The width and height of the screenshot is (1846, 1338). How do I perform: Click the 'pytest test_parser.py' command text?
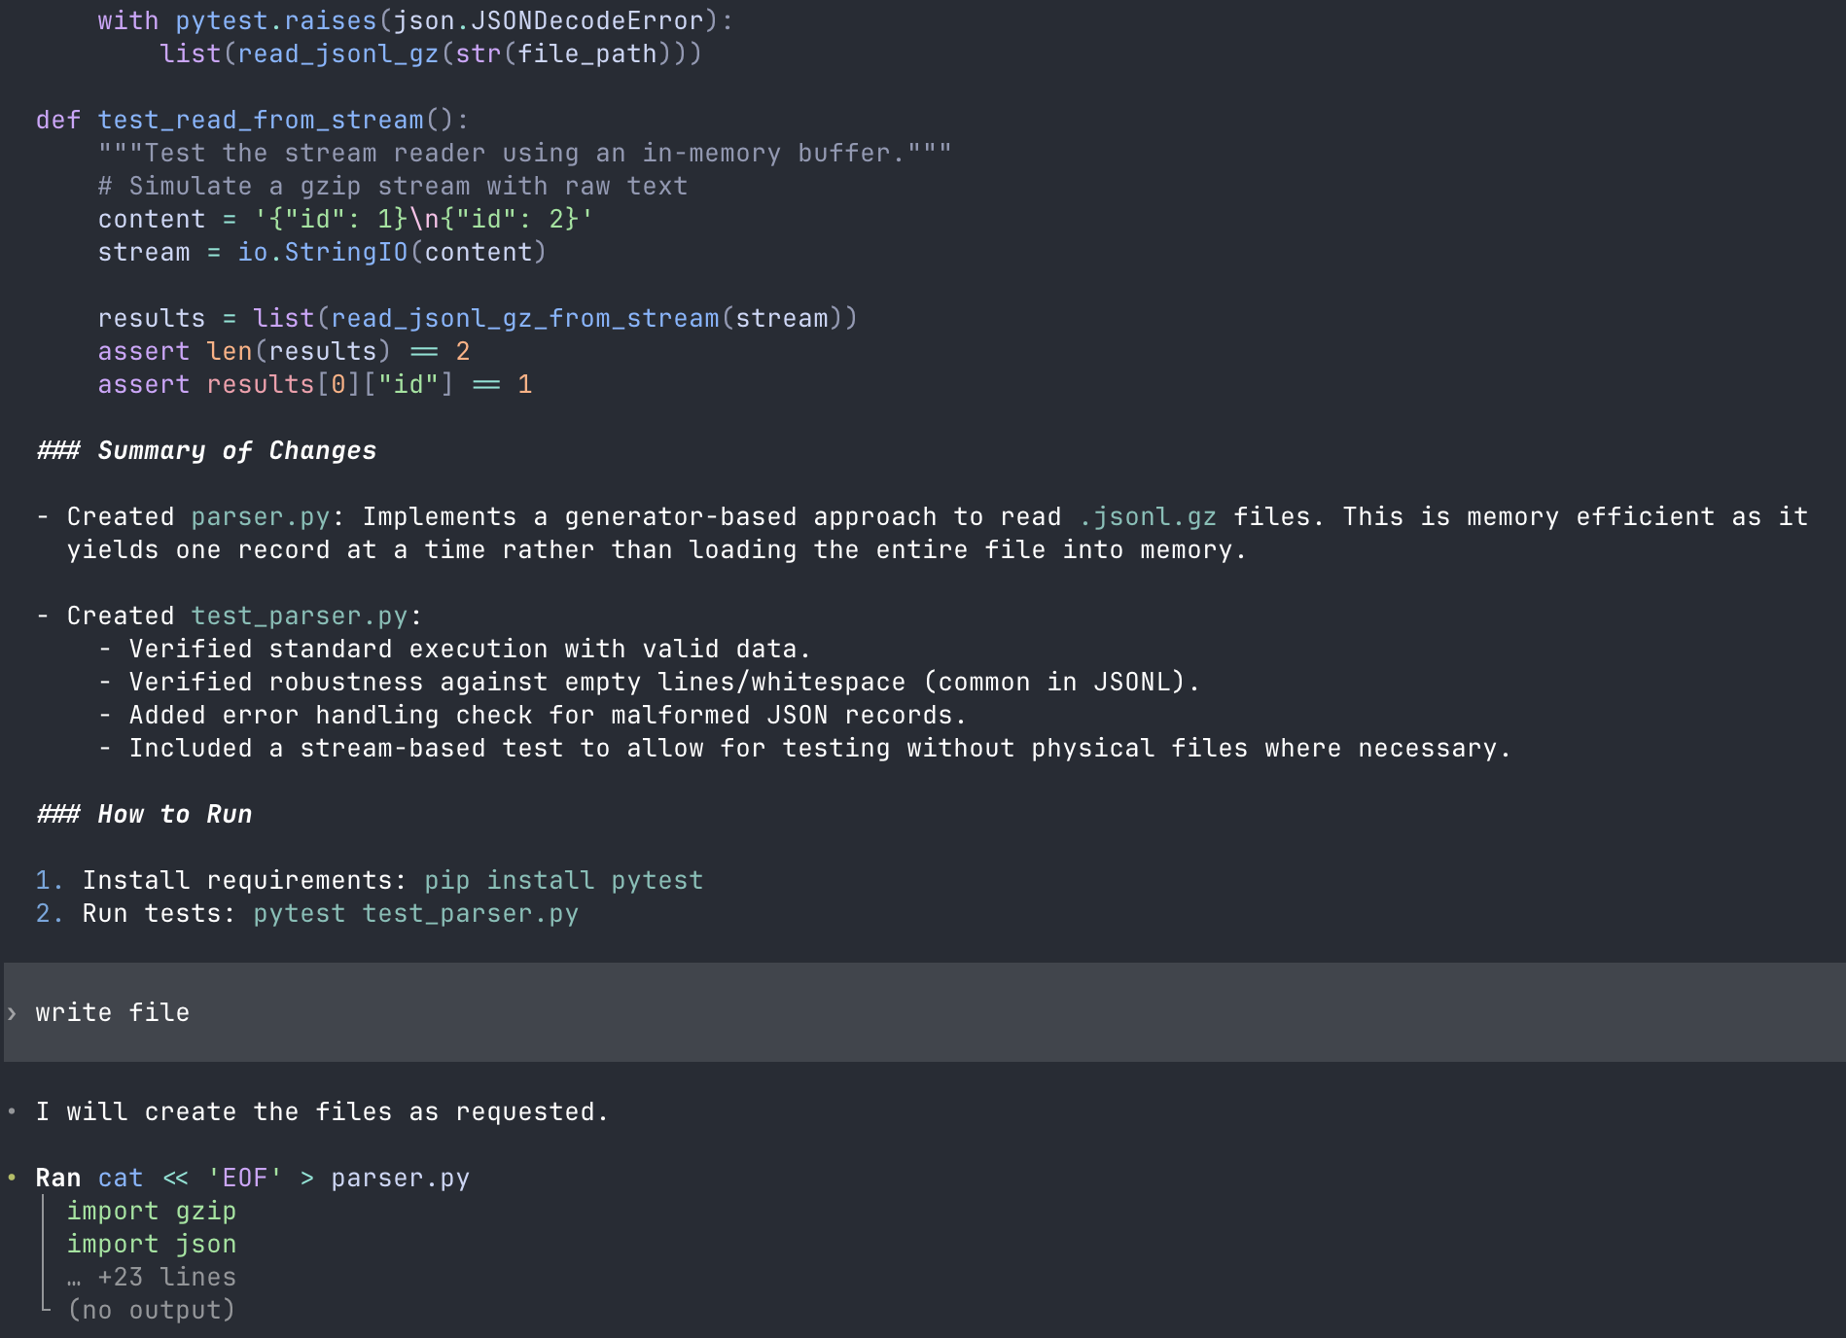coord(415,913)
